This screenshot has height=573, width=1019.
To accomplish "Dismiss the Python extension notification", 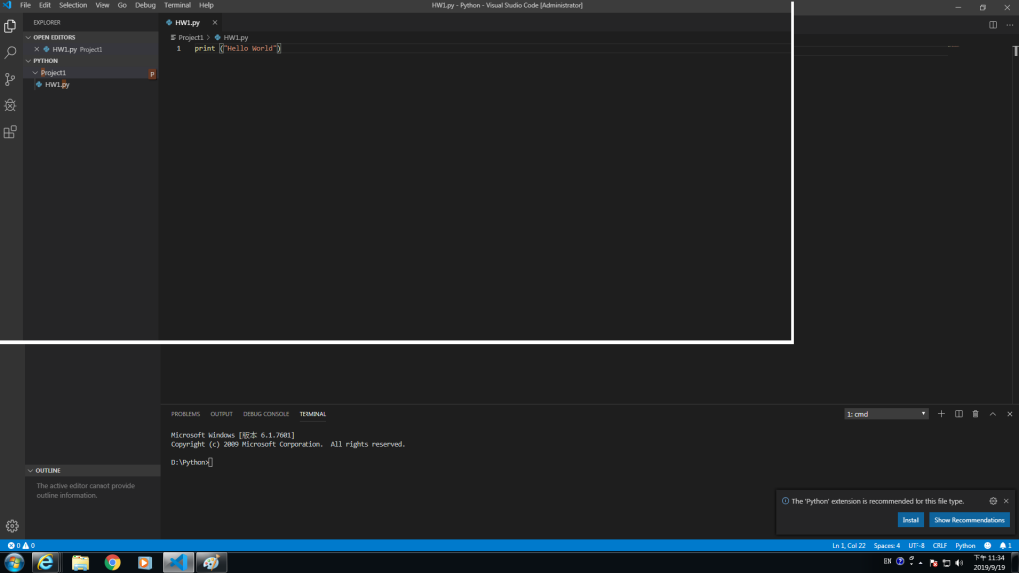I will (x=1006, y=501).
